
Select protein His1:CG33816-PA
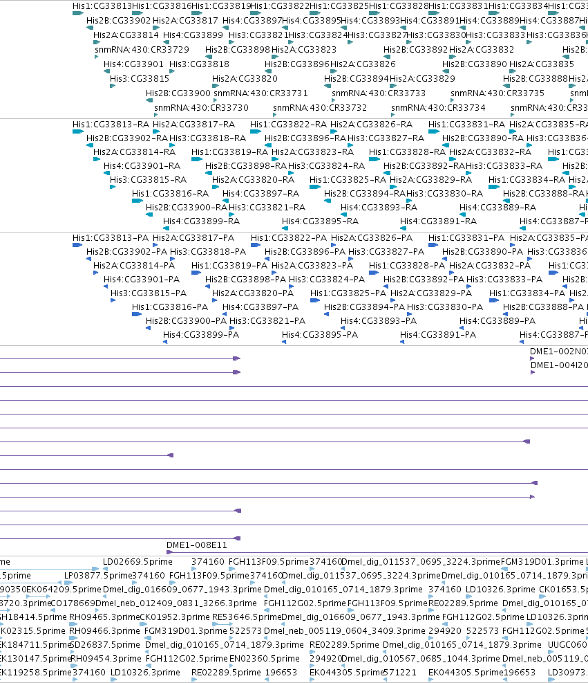pyautogui.click(x=170, y=307)
